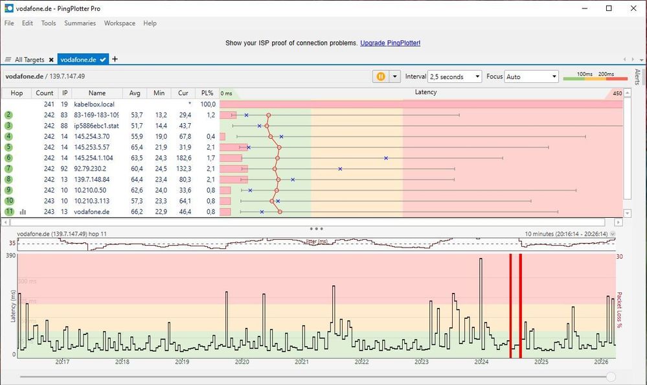Viewport: 647px width, 385px height.
Task: Open the tab list dropdown arrow
Action: point(642,60)
